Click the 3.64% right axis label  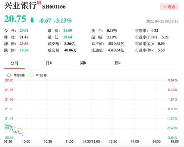coord(172,80)
